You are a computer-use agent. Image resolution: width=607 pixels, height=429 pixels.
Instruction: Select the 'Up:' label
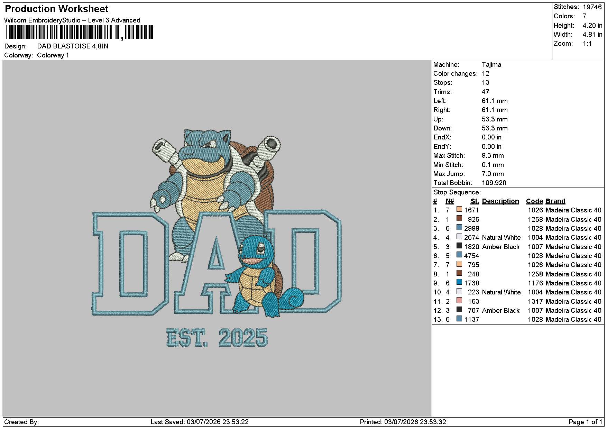point(439,119)
